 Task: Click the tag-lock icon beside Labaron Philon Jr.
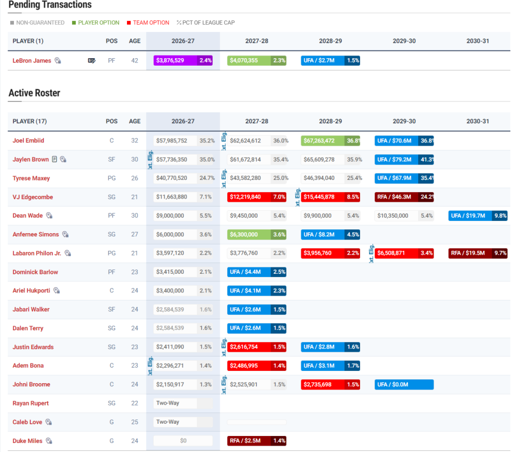point(68,253)
